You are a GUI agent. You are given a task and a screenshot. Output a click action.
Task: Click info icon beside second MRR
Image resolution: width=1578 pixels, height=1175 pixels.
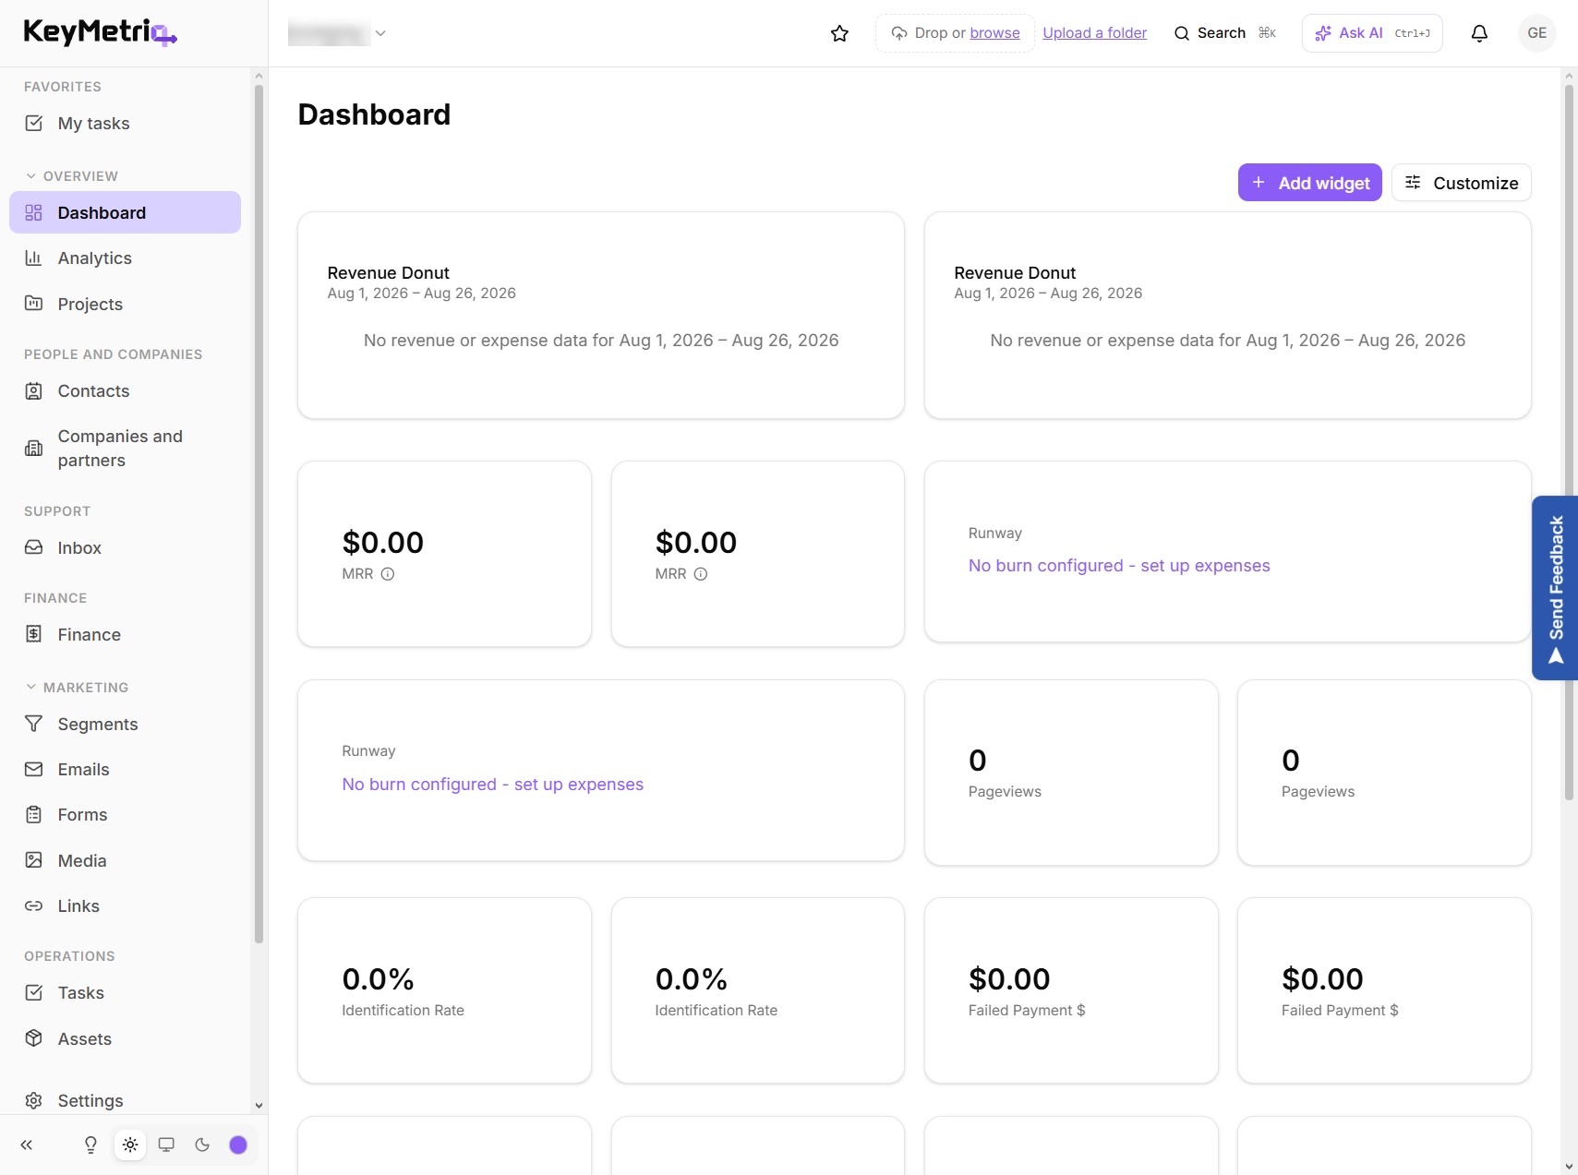tap(701, 574)
